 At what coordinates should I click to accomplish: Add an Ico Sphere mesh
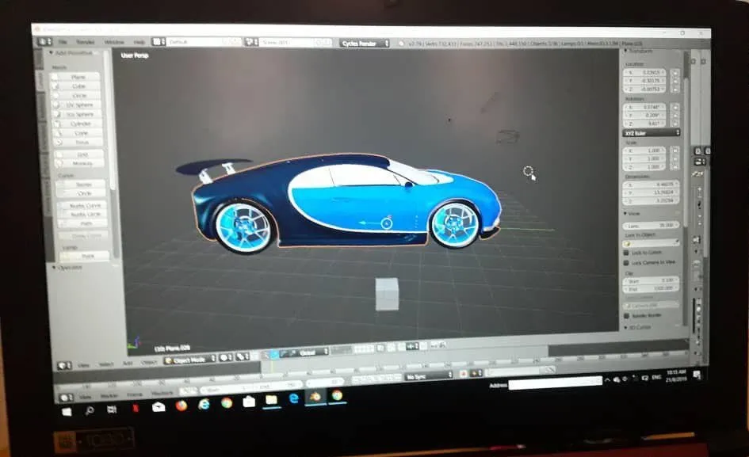click(x=78, y=114)
